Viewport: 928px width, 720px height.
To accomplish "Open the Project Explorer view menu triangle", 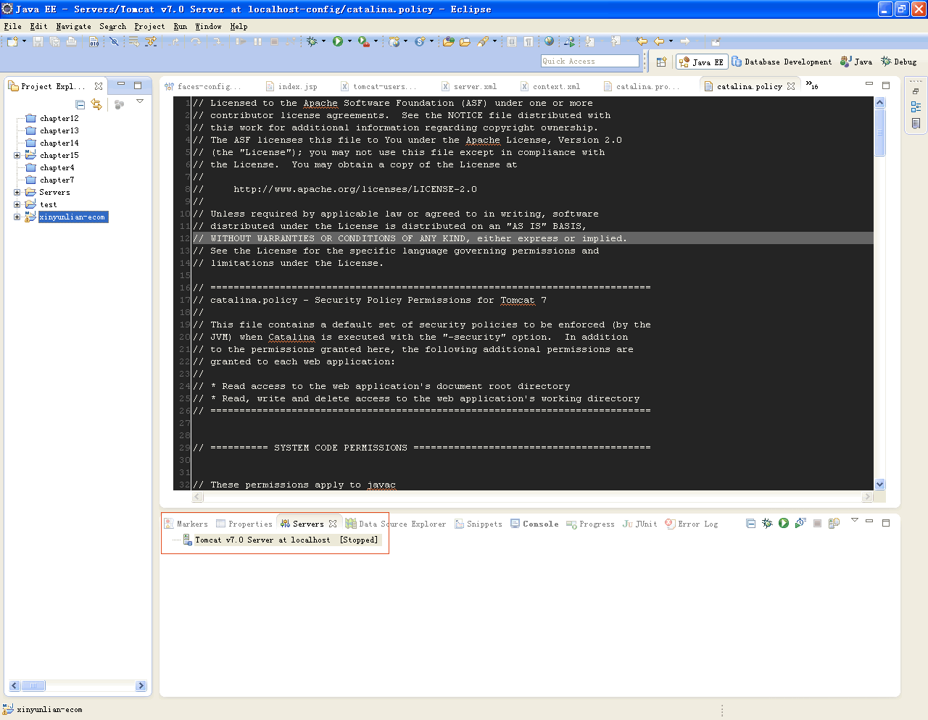I will (x=140, y=101).
